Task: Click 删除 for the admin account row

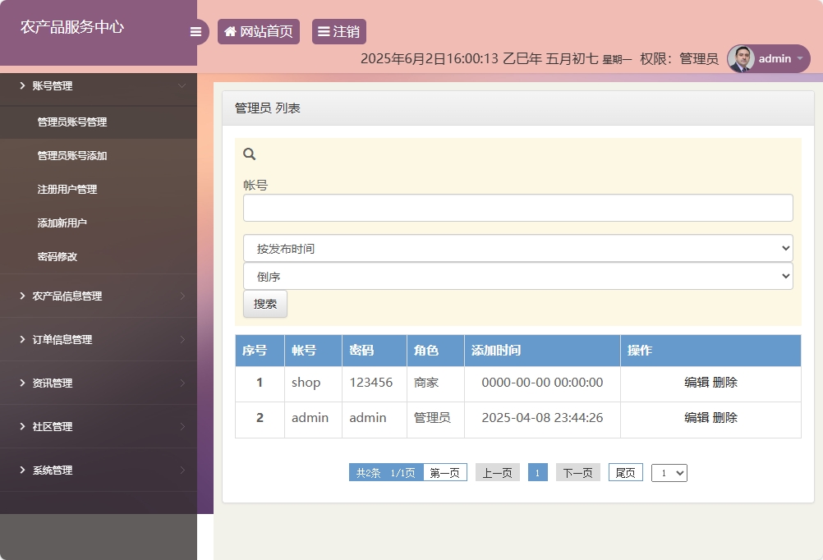Action: (725, 418)
